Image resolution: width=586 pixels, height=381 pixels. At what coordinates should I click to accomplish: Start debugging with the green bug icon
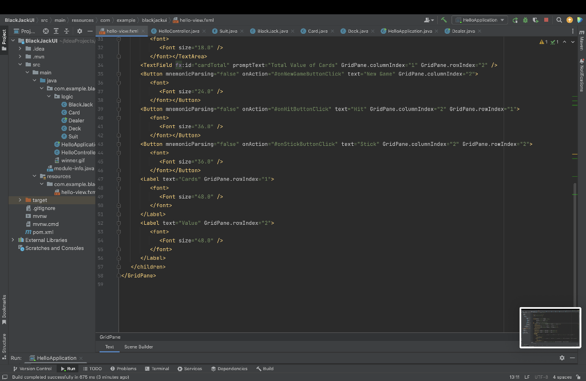point(525,20)
